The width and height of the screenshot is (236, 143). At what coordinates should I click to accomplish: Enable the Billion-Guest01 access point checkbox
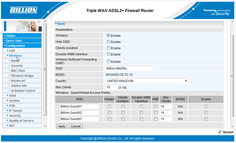(x=206, y=106)
